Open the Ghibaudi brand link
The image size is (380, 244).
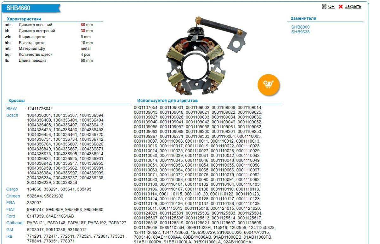coord(15,223)
